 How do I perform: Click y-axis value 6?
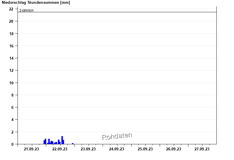(x=12, y=107)
